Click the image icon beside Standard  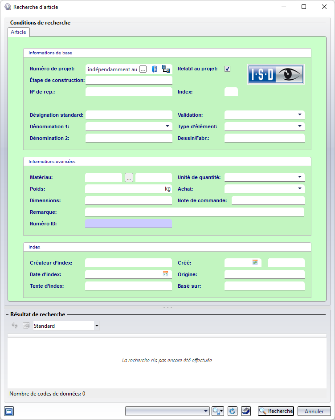[x=26, y=326]
